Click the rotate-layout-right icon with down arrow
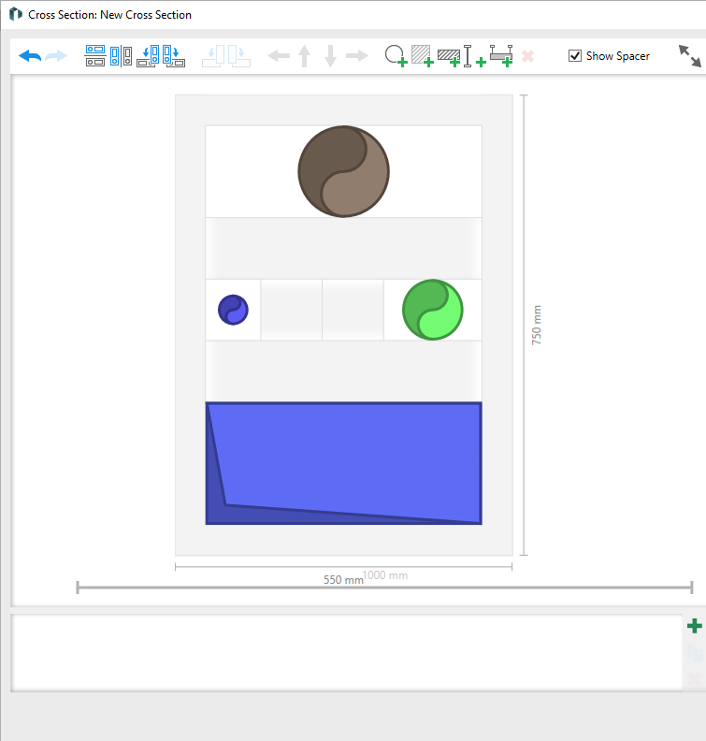706x741 pixels. coord(174,56)
